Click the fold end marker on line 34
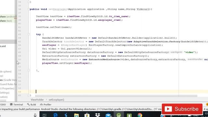Image resolution: width=208 pixels, height=117 pixels. pyautogui.click(x=29, y=2)
